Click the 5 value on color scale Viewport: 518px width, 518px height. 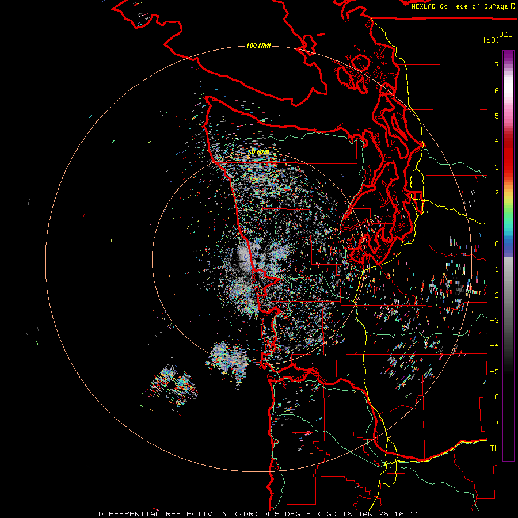coord(497,116)
